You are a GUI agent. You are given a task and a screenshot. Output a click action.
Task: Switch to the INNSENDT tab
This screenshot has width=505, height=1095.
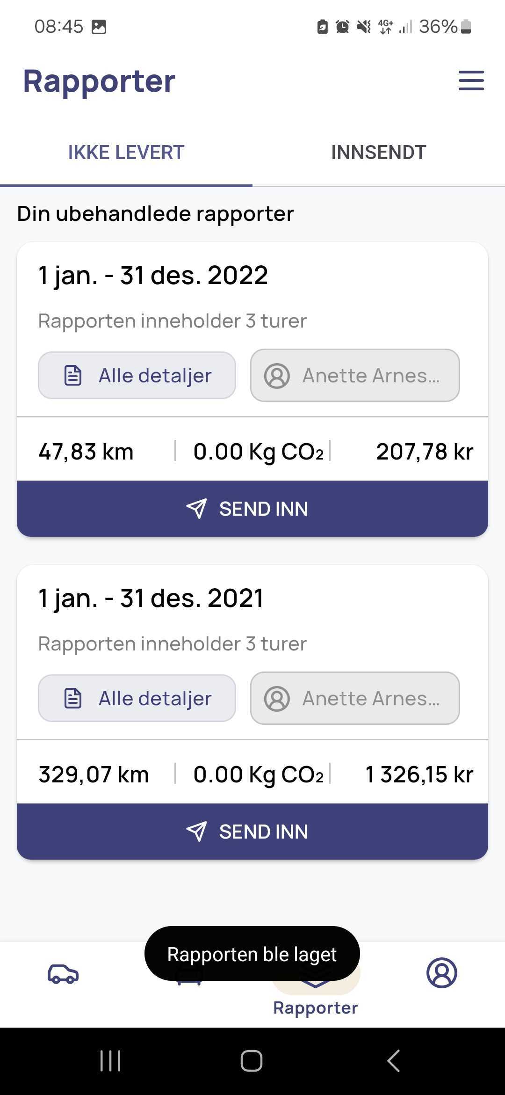point(379,153)
